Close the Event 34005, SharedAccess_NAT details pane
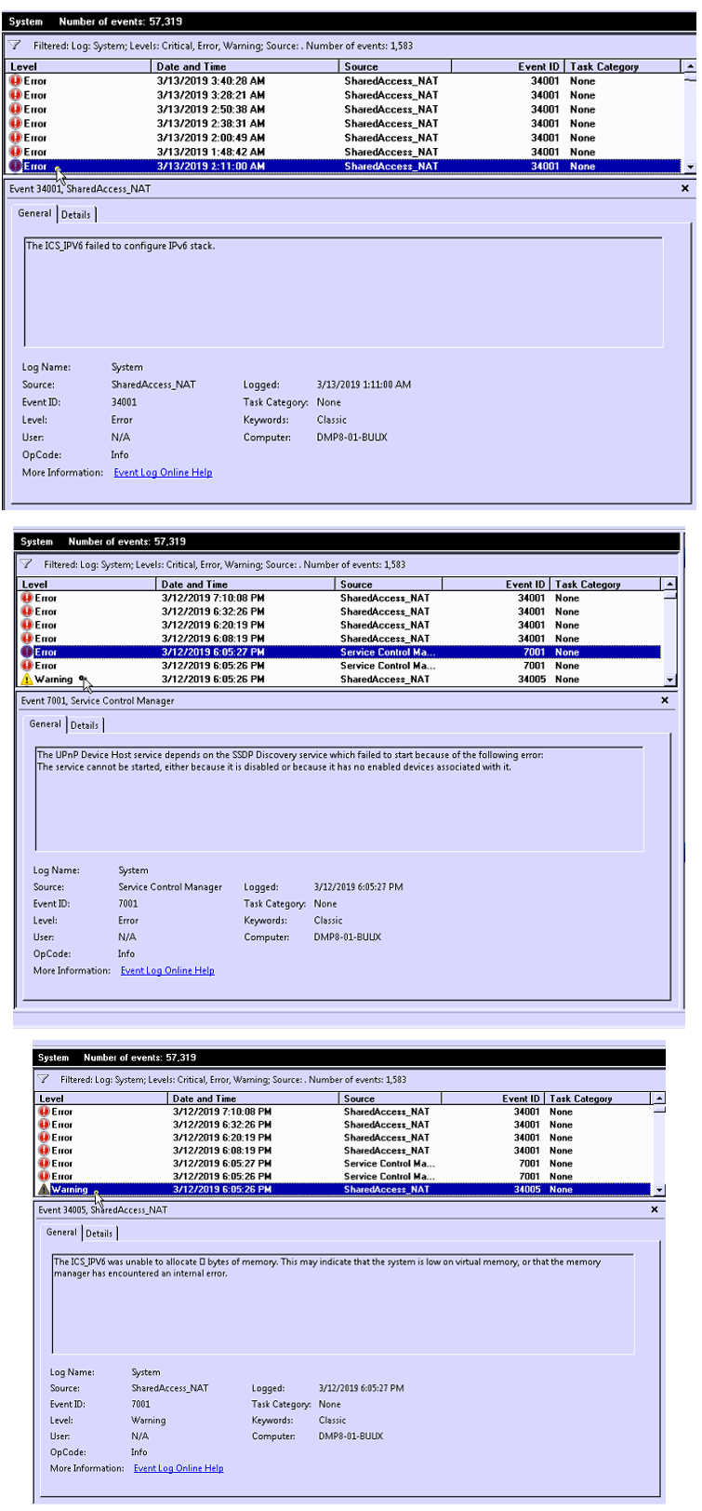Image resolution: width=702 pixels, height=1511 pixels. [655, 1209]
